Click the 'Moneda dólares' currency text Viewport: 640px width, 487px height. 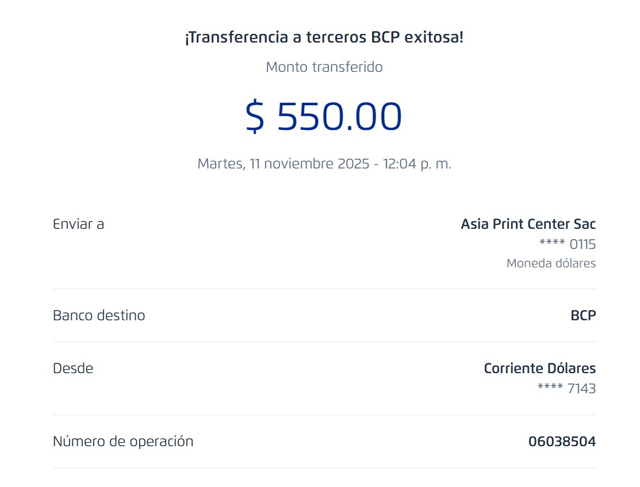click(551, 263)
